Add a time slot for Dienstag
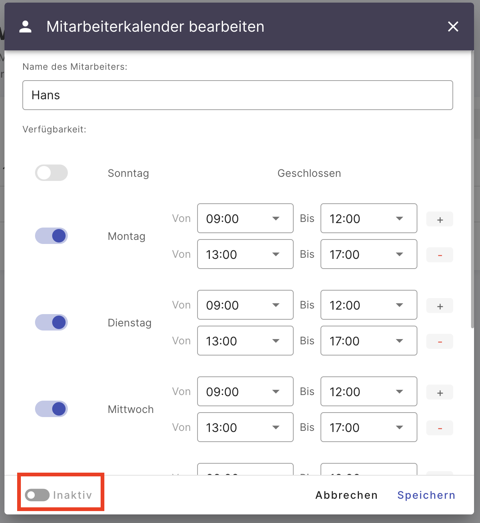The width and height of the screenshot is (480, 523). (440, 306)
